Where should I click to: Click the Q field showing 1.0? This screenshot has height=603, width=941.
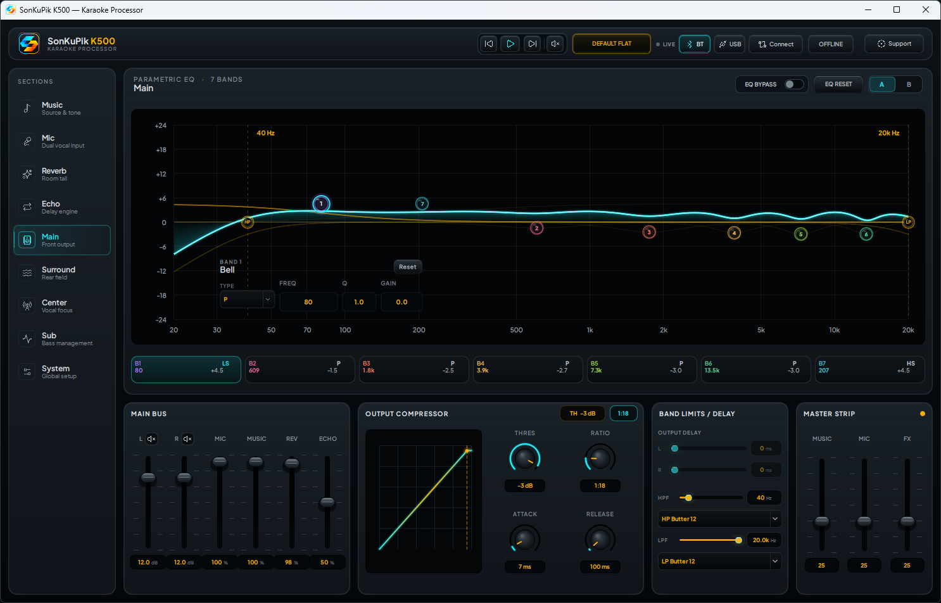coord(359,302)
